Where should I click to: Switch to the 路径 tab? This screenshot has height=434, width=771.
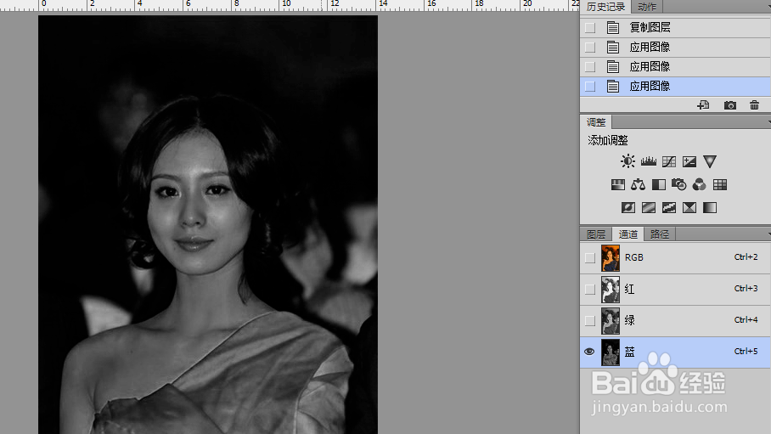tap(660, 234)
